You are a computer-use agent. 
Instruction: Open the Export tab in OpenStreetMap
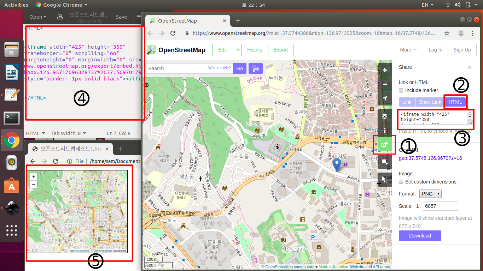280,50
